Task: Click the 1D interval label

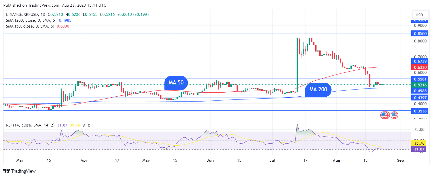Action: coord(43,15)
